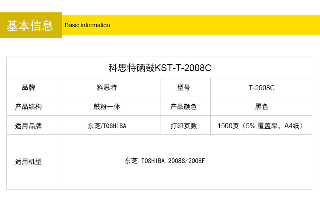Click the 基本信息 section header
Screen dimensions: 320x204
30,26
